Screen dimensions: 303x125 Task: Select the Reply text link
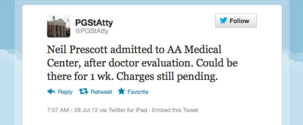click(x=65, y=92)
